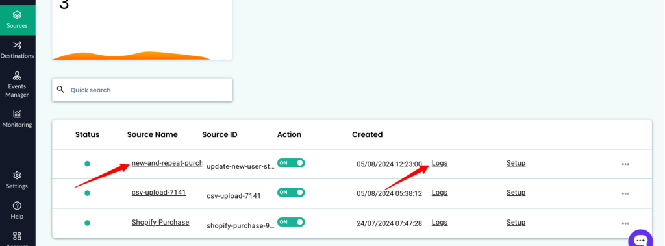Click green status dot for new-and-repeat-purchase
The height and width of the screenshot is (246, 665).
[x=88, y=164]
